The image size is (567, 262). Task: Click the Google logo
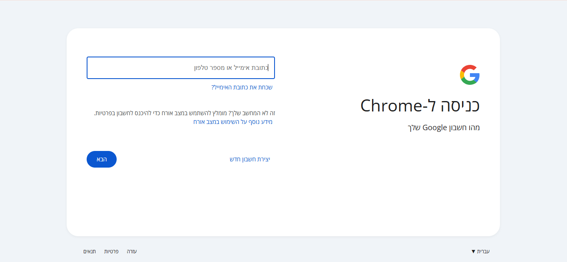point(470,75)
